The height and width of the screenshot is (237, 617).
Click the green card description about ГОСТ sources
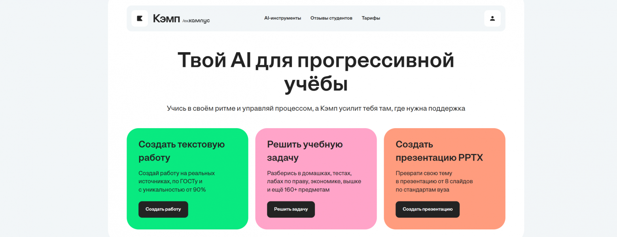pyautogui.click(x=176, y=181)
